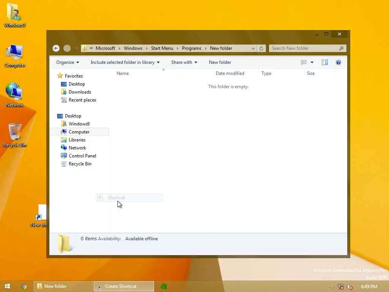The image size is (389, 292).
Task: Open Include selected folder in library menu
Action: click(x=125, y=62)
